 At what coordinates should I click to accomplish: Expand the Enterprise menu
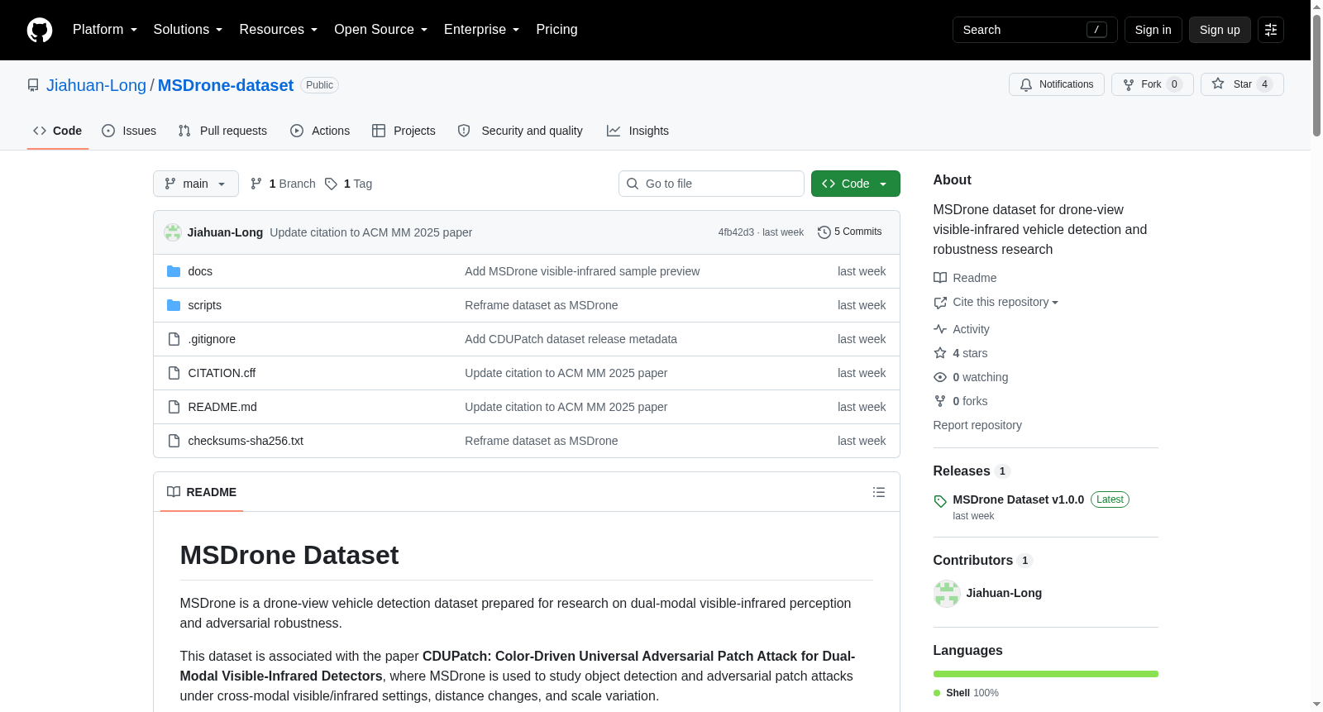[482, 30]
